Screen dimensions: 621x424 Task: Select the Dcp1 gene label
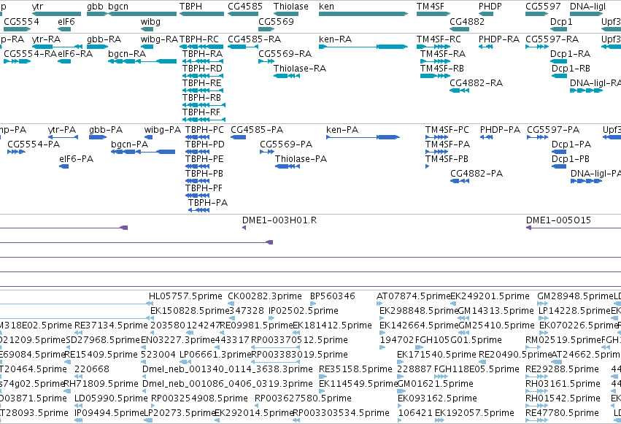coord(561,21)
